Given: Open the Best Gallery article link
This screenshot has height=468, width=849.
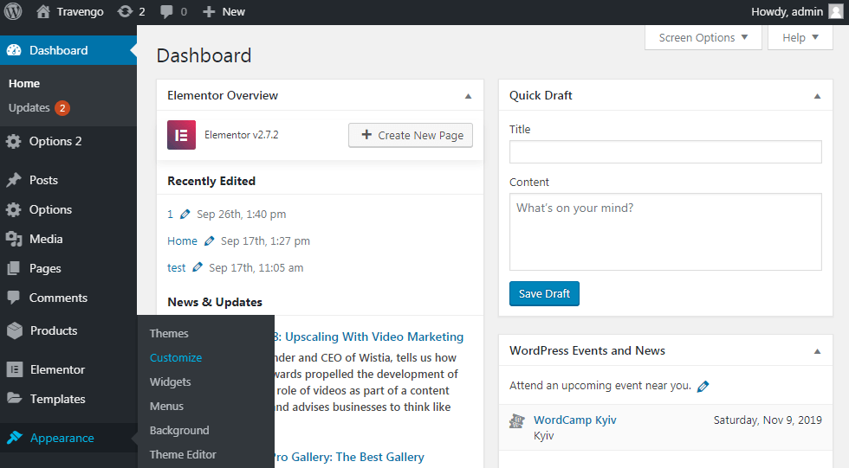Looking at the screenshot, I should pos(349,457).
